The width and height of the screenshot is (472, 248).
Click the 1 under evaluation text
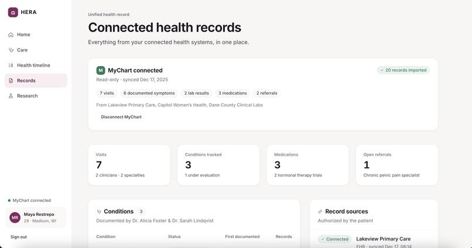(202, 175)
